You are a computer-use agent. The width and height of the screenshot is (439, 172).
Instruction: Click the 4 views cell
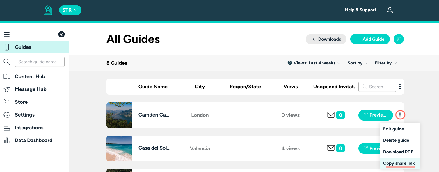click(x=291, y=148)
